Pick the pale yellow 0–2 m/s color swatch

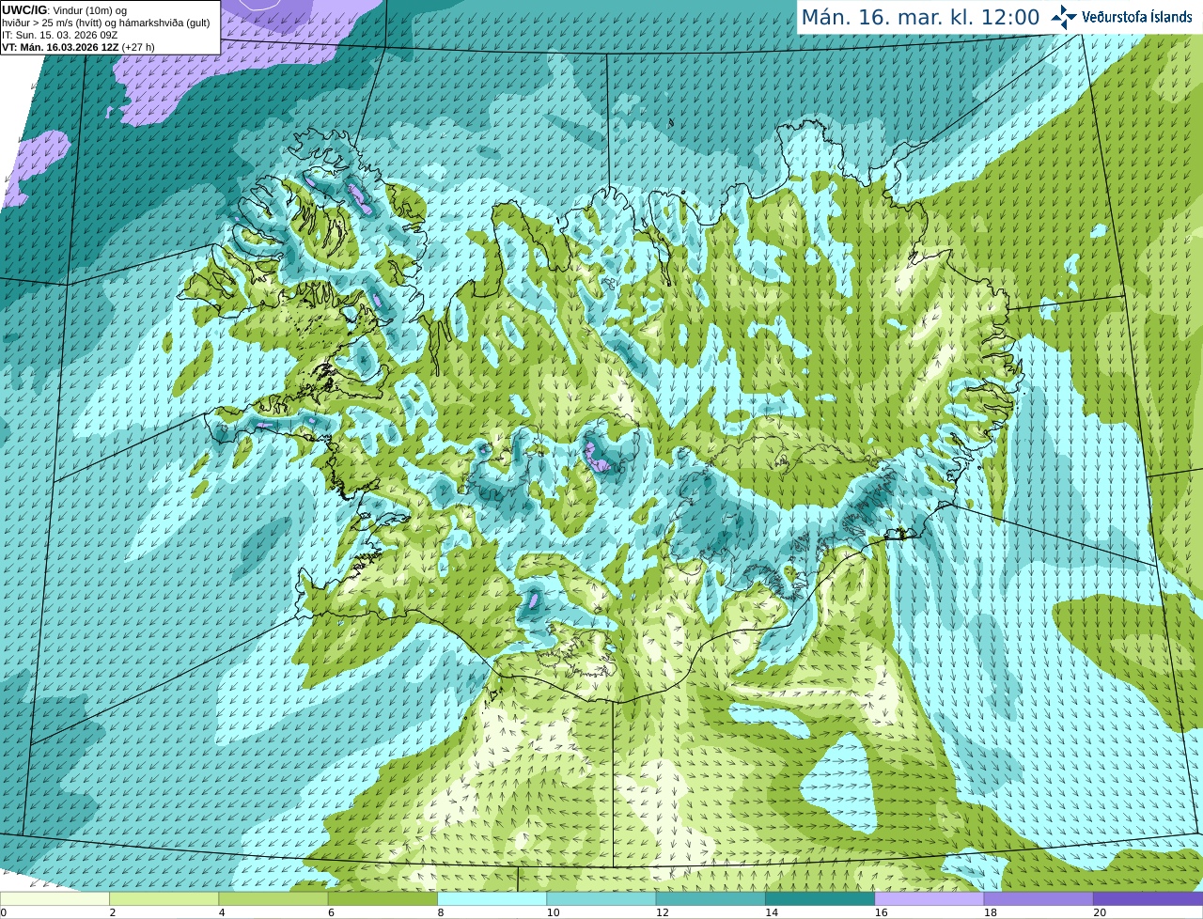coord(55,898)
